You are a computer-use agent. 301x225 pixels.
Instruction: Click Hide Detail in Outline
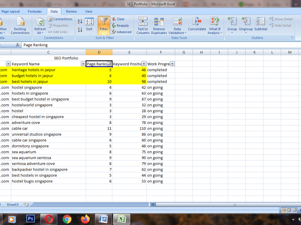click(280, 25)
